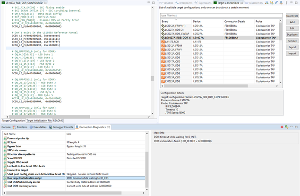
Task: Open the Debugger Console tab
Action: pos(61,127)
